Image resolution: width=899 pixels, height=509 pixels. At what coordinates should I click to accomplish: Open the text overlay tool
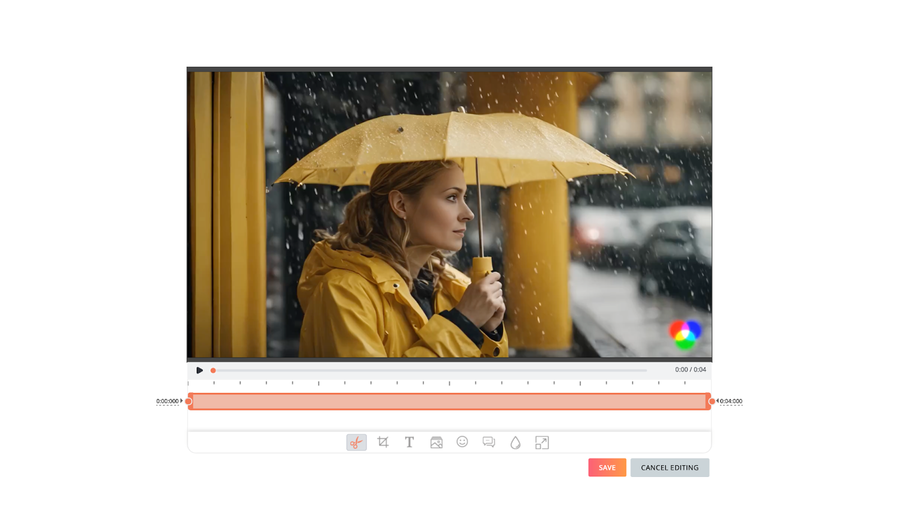tap(410, 442)
